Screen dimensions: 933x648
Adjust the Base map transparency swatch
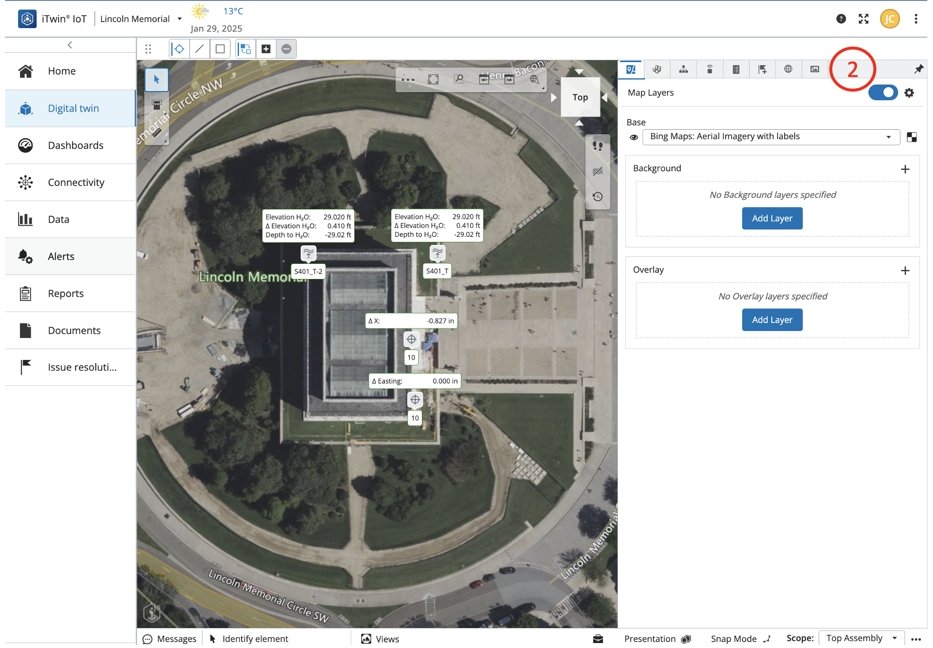click(x=911, y=137)
